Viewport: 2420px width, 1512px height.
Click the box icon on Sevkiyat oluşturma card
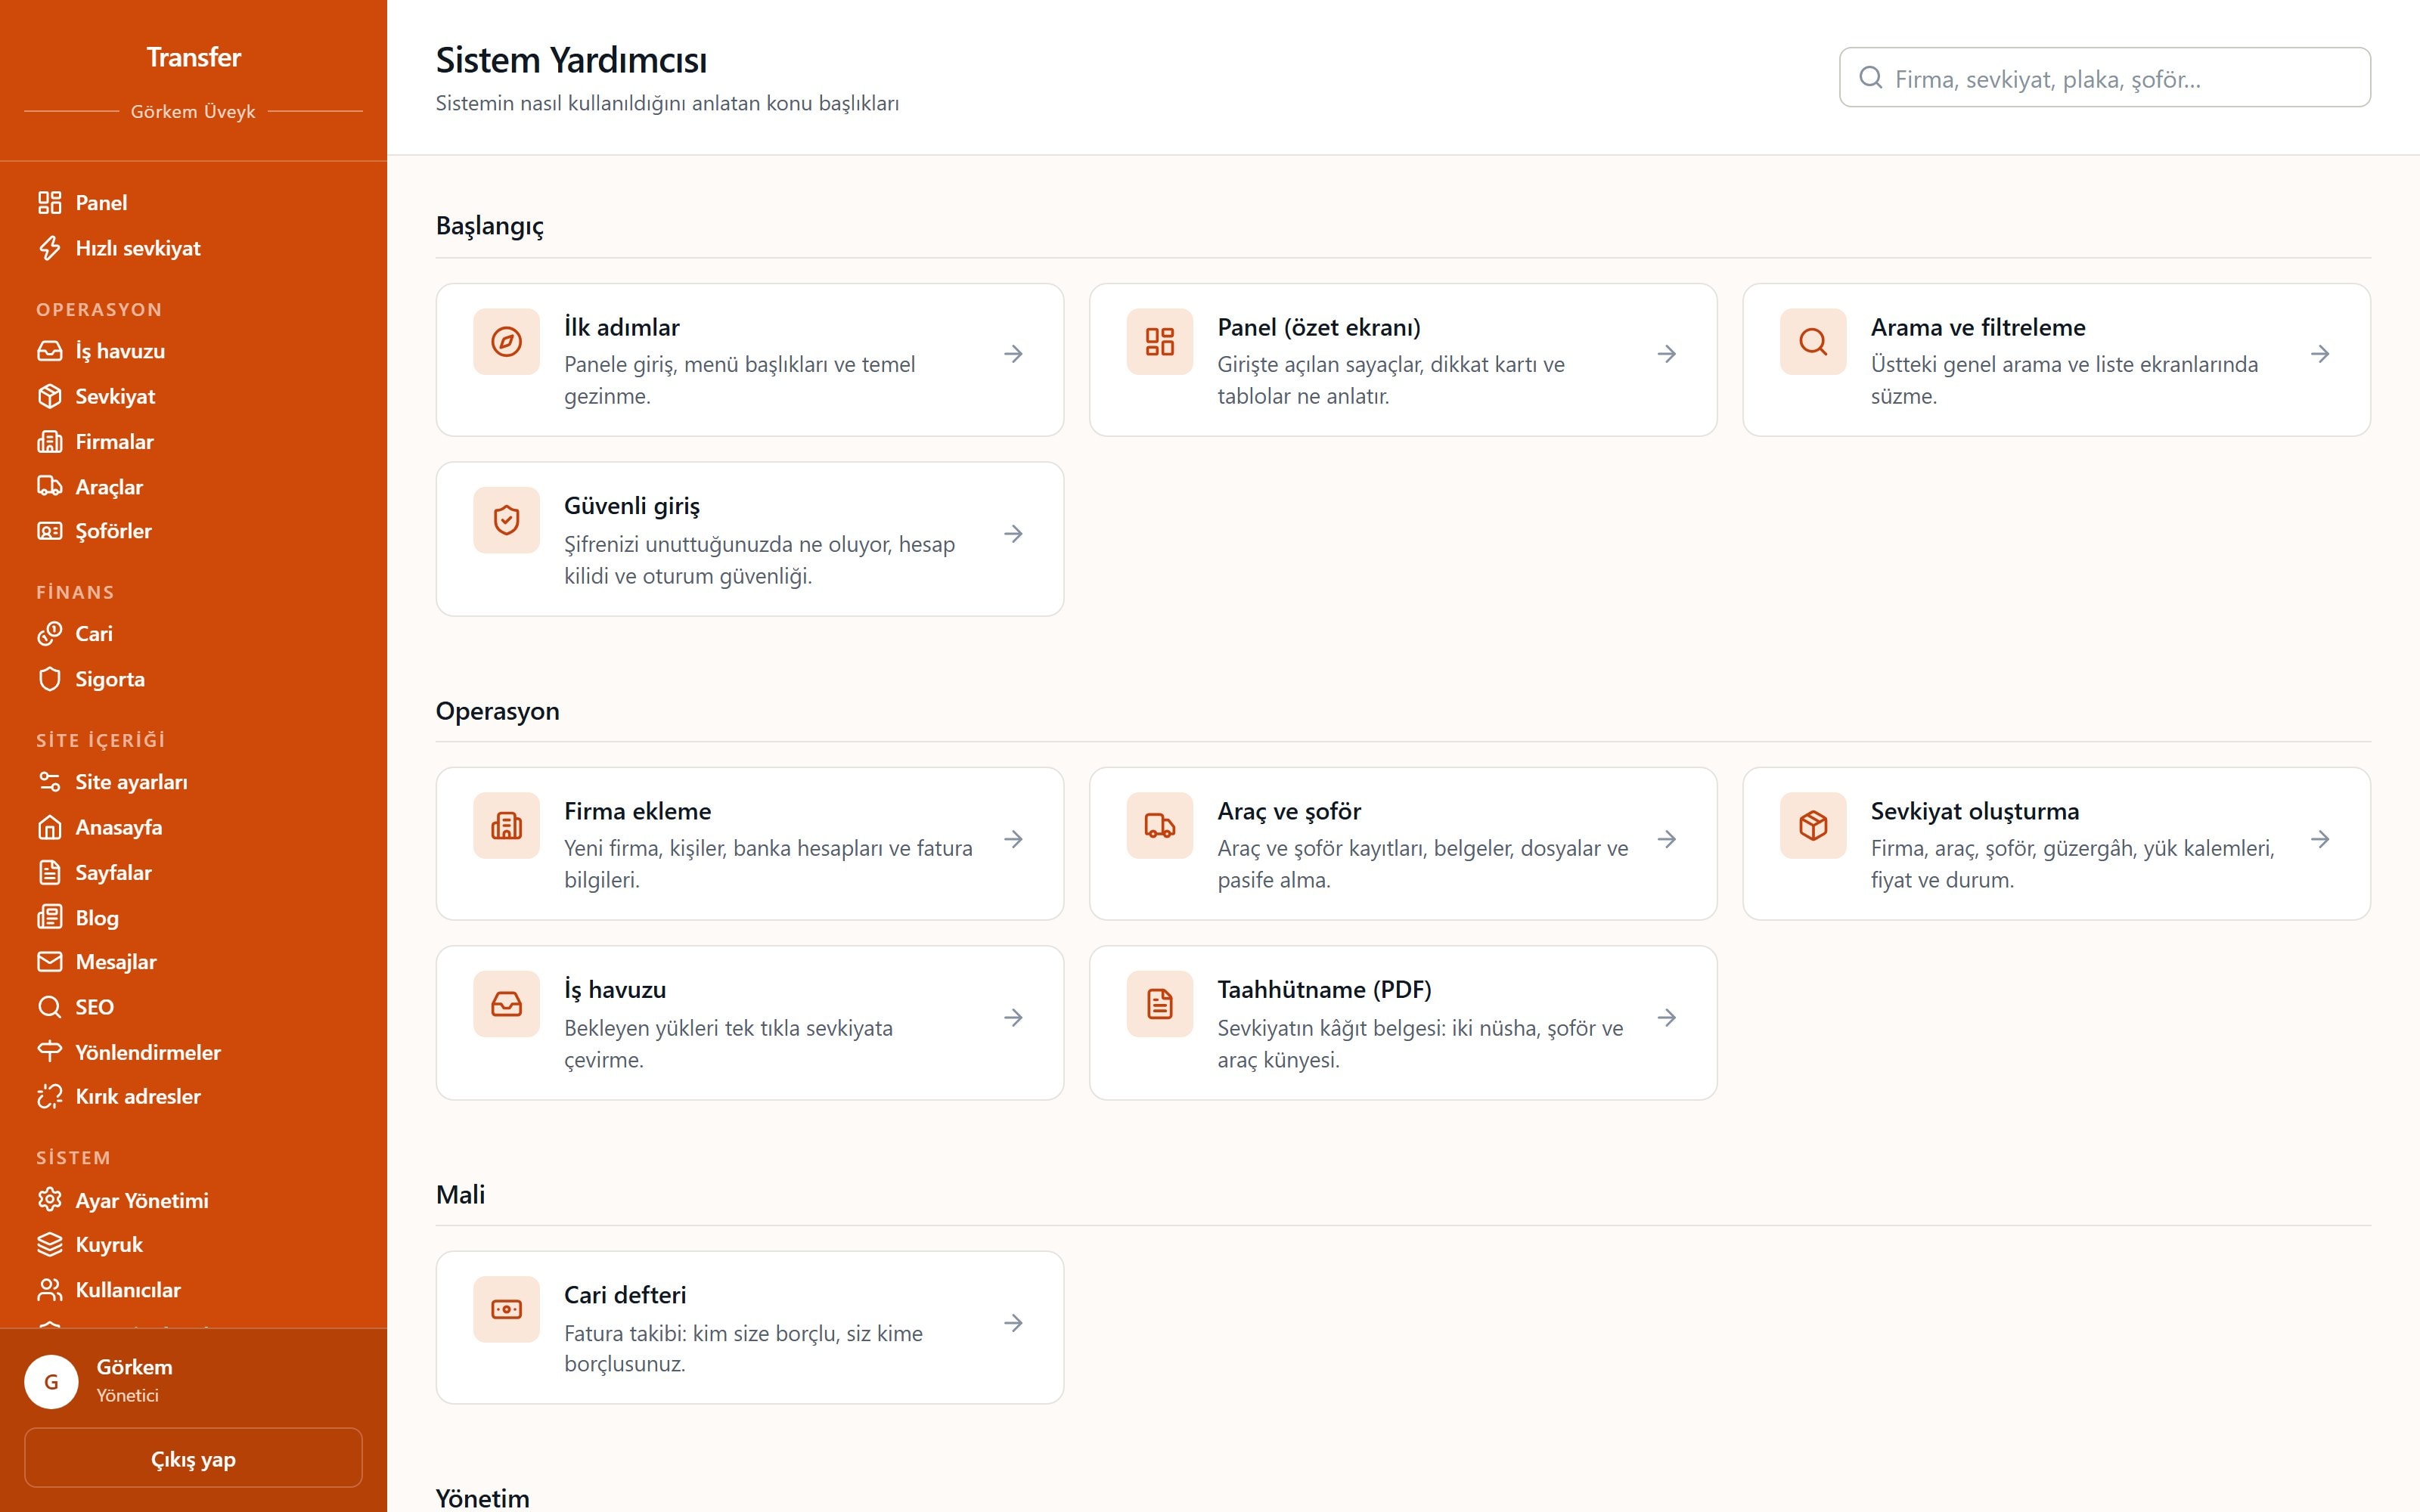[1812, 826]
